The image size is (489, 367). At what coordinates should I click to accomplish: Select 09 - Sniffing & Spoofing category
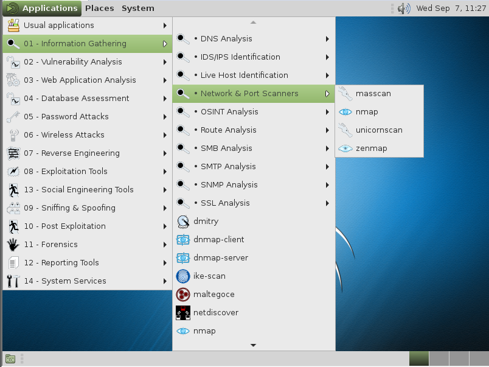click(88, 208)
